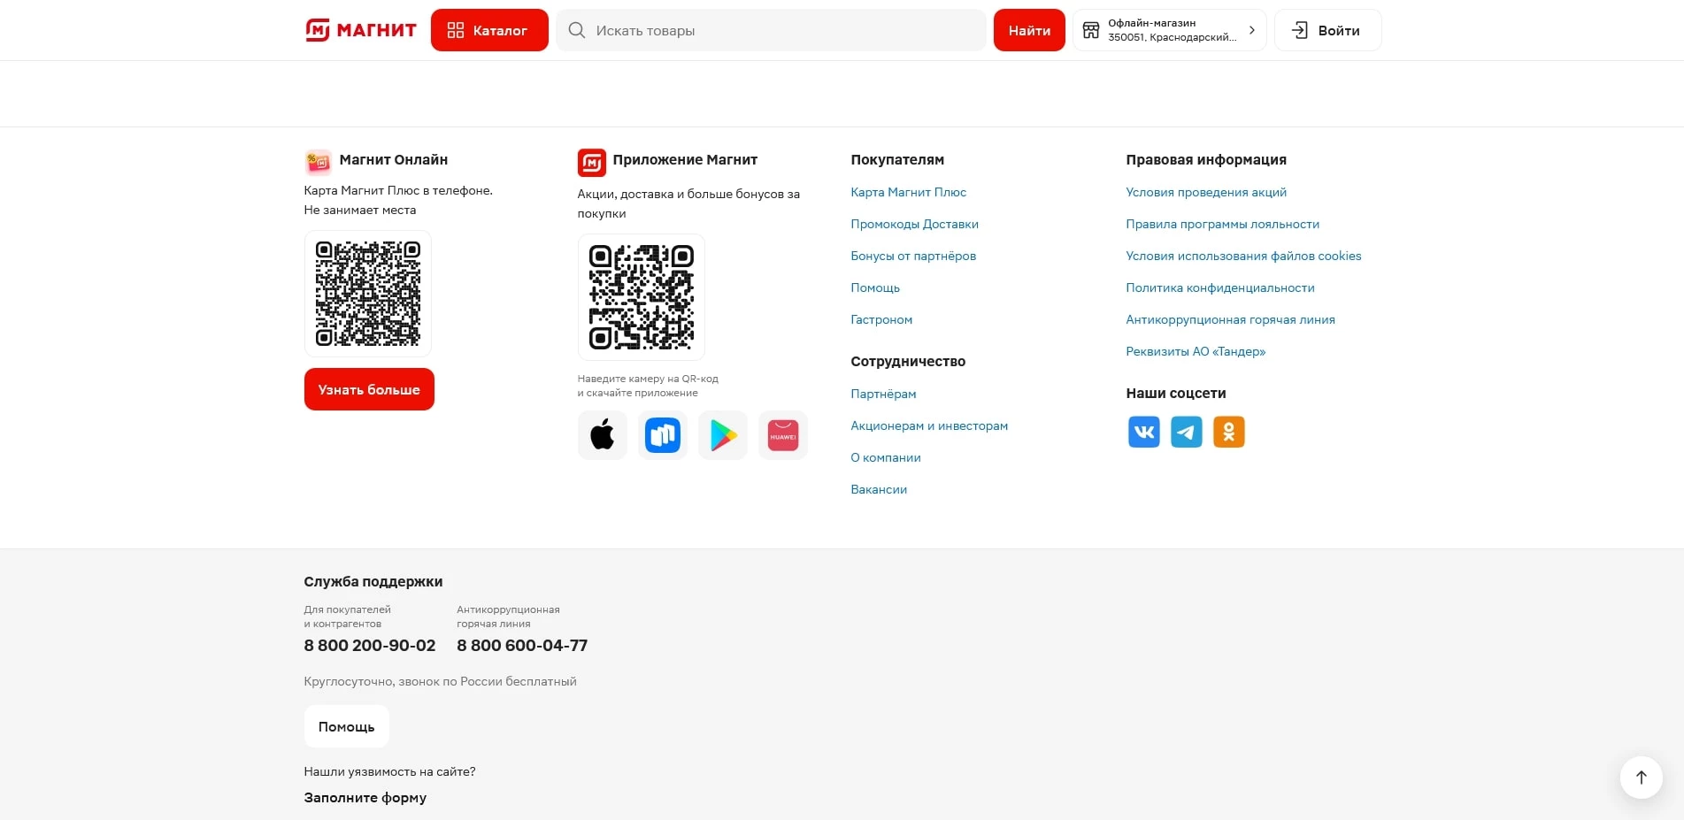This screenshot has width=1684, height=820.
Task: Open the Huawei AppGallery download icon
Action: point(782,435)
